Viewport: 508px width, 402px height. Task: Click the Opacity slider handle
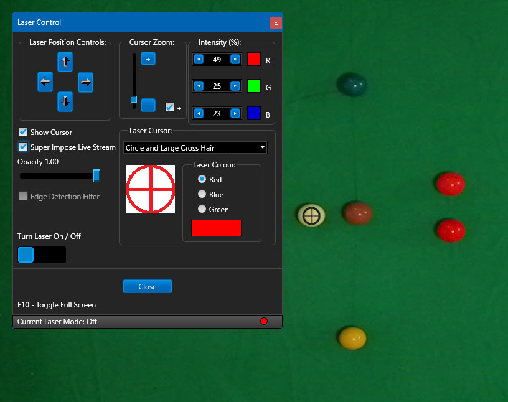[x=96, y=175]
